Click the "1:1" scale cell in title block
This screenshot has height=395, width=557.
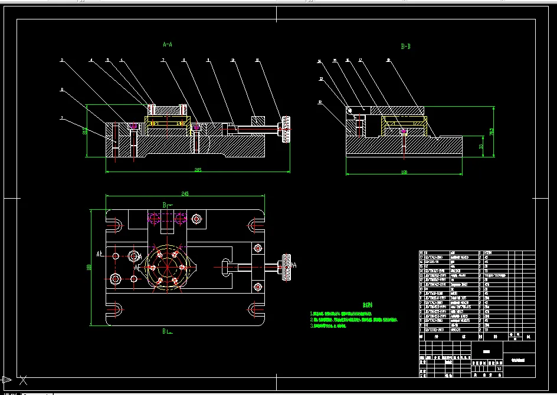[x=499, y=368]
